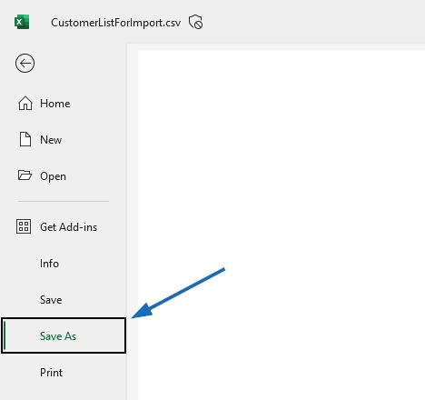Open the Print page
This screenshot has height=400, width=425.
point(51,373)
